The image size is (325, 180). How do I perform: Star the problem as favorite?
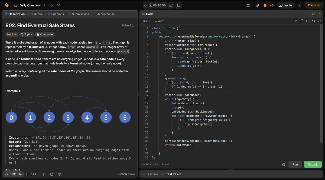pos(44,174)
